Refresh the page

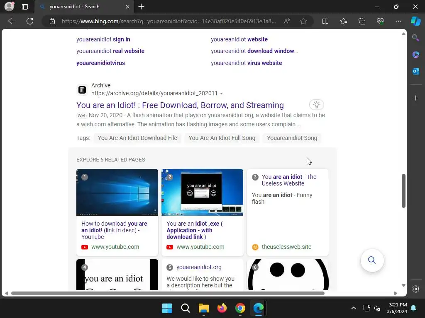pyautogui.click(x=30, y=21)
